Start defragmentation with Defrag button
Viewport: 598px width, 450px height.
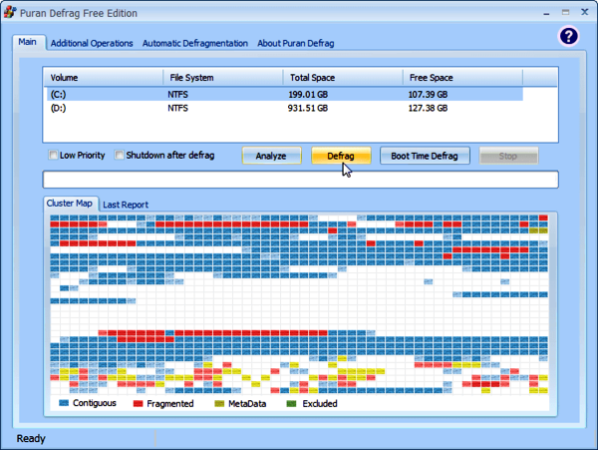[x=341, y=156]
